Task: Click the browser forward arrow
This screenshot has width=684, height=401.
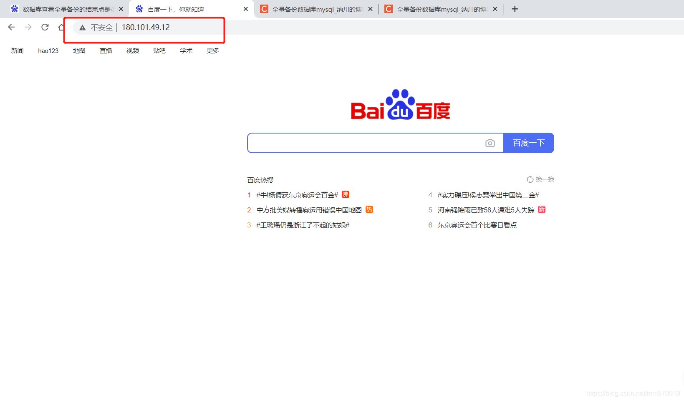Action: click(x=28, y=27)
